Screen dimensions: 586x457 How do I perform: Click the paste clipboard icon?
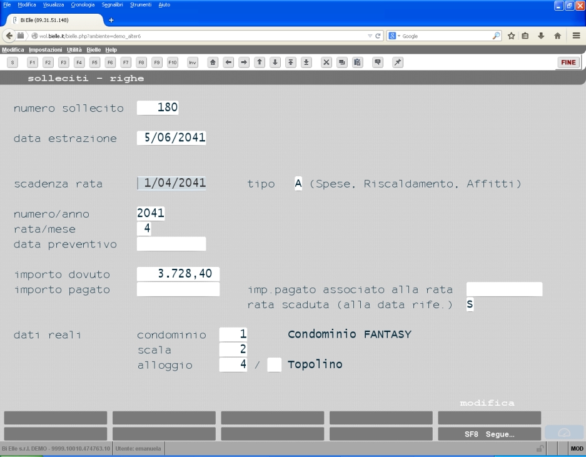pos(357,63)
